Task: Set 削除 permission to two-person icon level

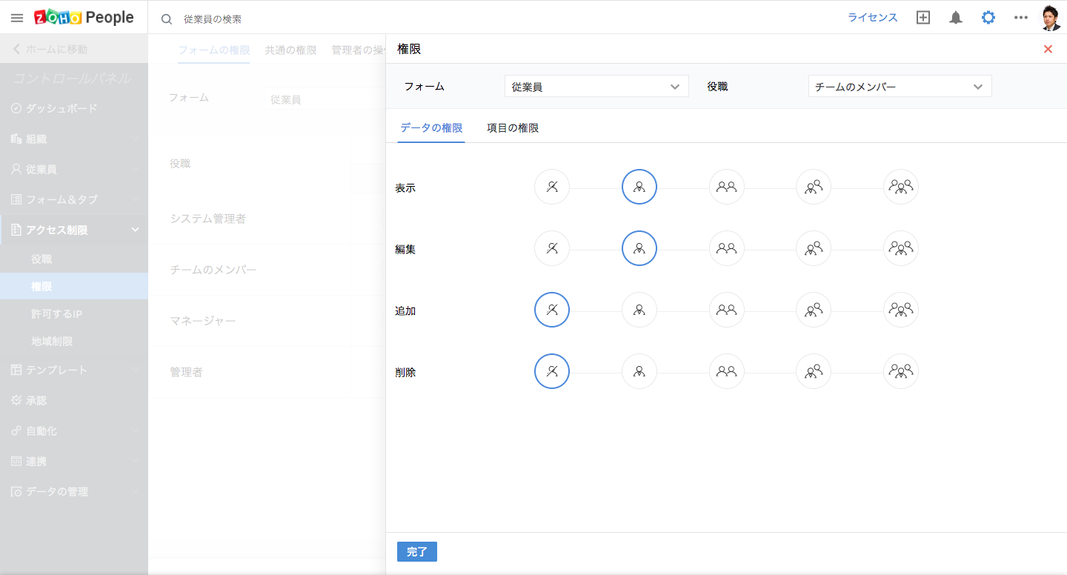Action: (x=727, y=371)
